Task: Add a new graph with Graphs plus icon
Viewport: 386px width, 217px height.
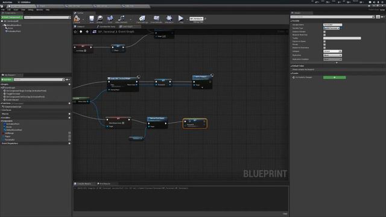Action: coord(69,84)
